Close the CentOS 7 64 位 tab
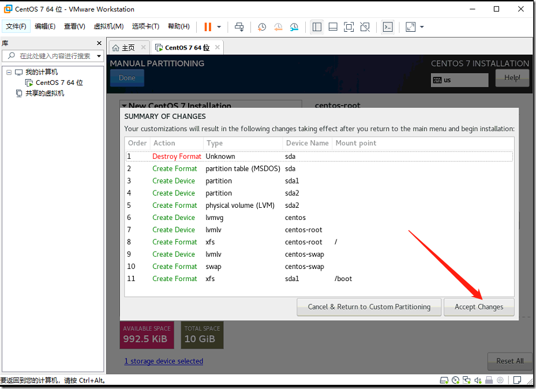Screen dimensions: 536x389 tap(218, 47)
